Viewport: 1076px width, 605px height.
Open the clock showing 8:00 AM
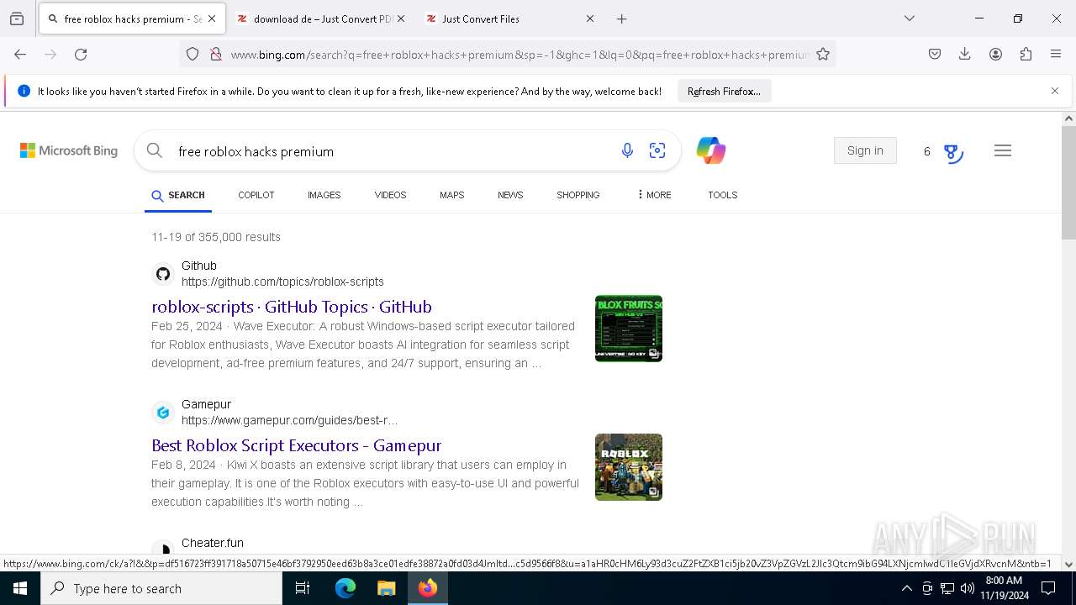click(x=1004, y=588)
